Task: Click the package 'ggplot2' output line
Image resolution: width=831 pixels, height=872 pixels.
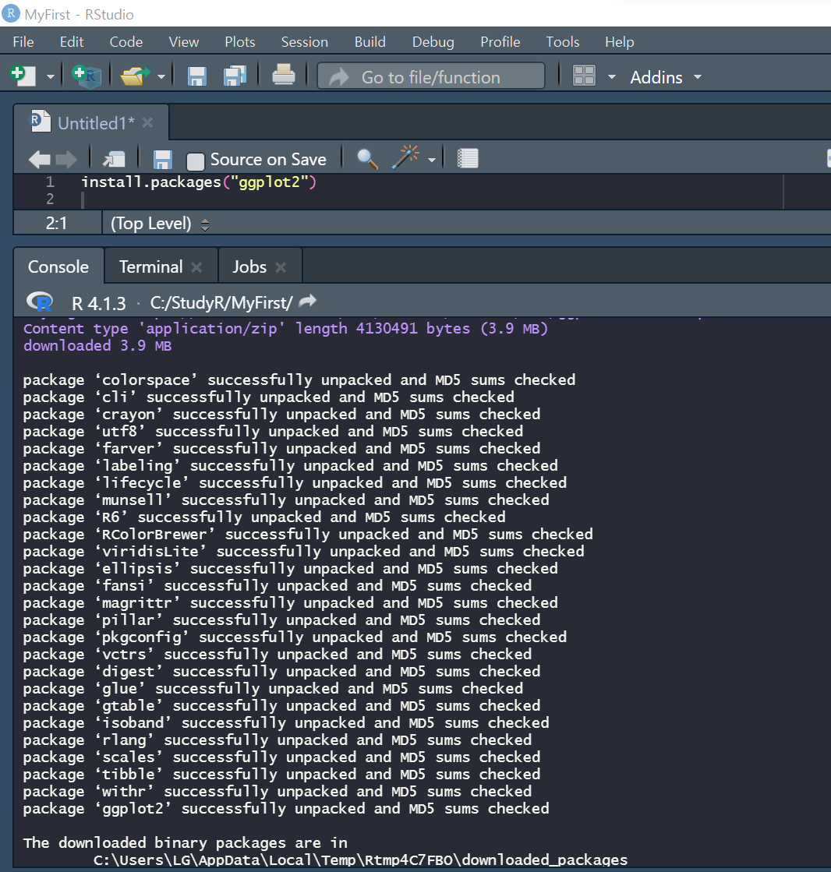Action: [286, 809]
